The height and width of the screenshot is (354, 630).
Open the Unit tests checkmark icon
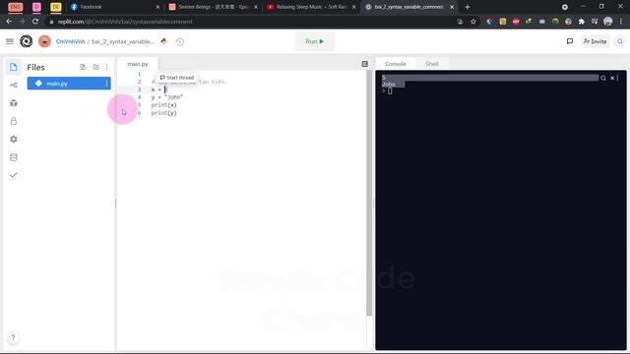[13, 175]
